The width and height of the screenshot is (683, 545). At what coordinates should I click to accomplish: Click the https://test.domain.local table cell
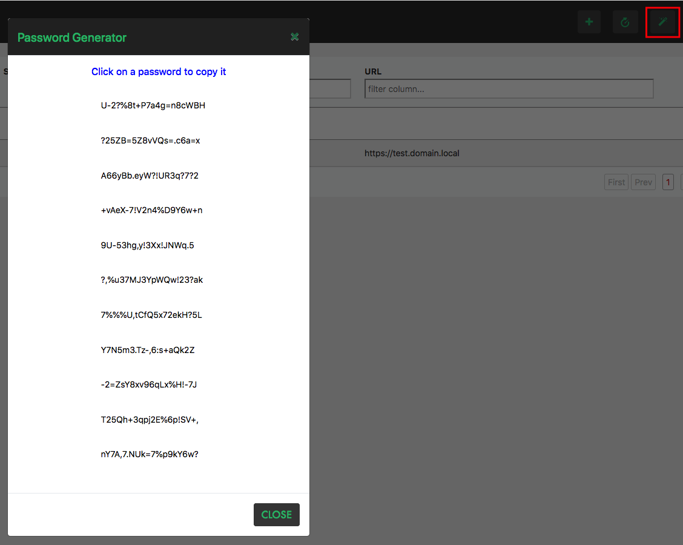[x=412, y=153]
